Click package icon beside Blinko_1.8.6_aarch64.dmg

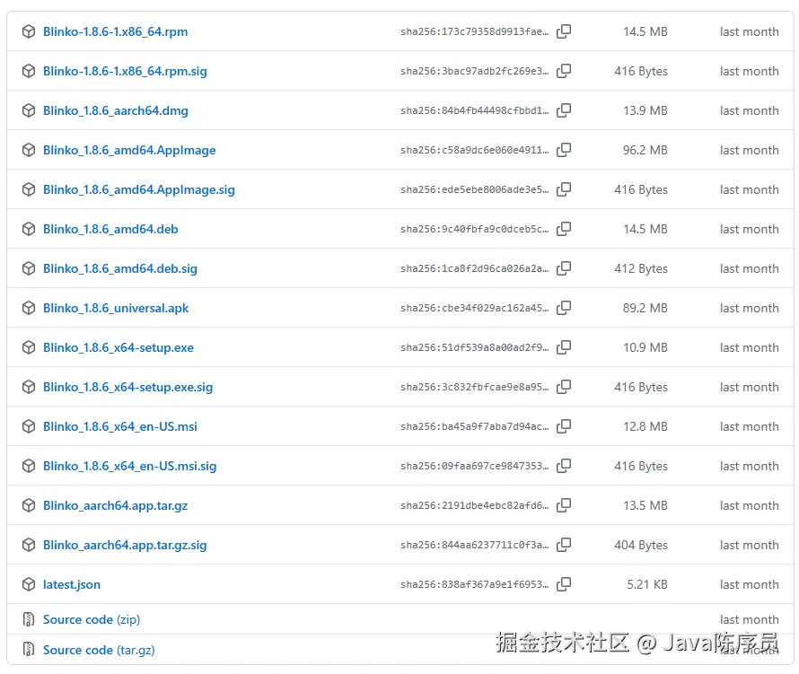29,110
